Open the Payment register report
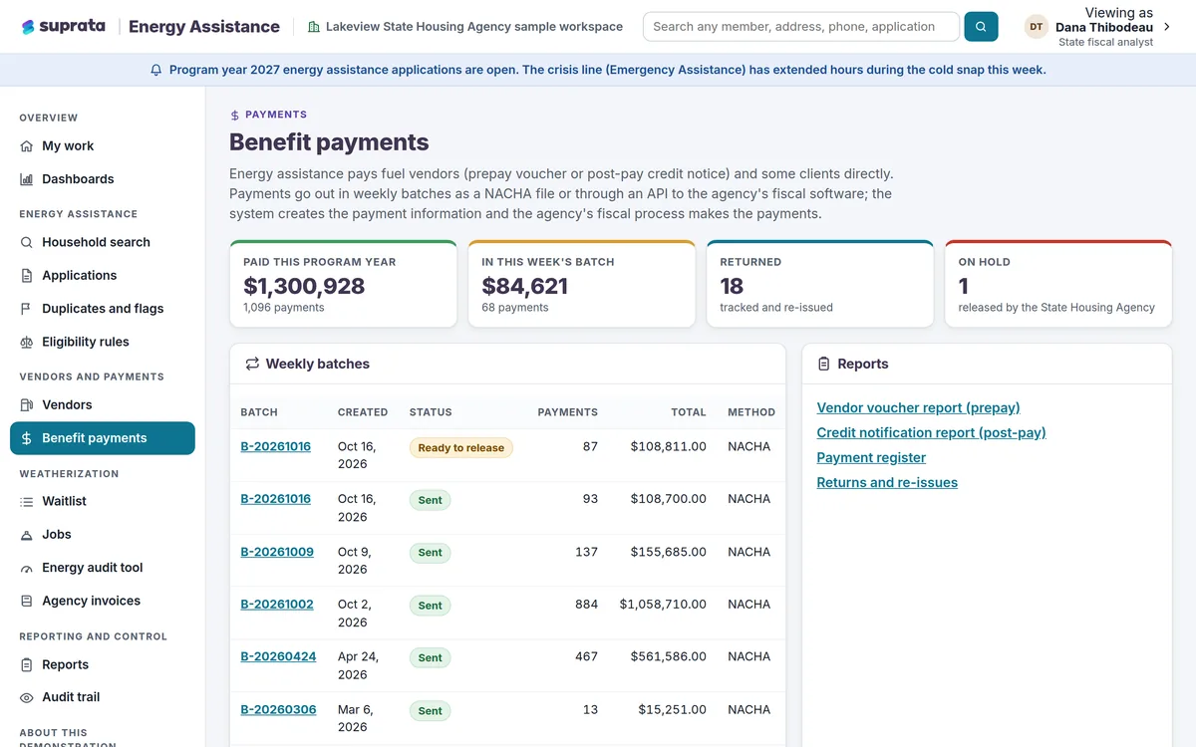This screenshot has width=1196, height=747. pyautogui.click(x=871, y=457)
